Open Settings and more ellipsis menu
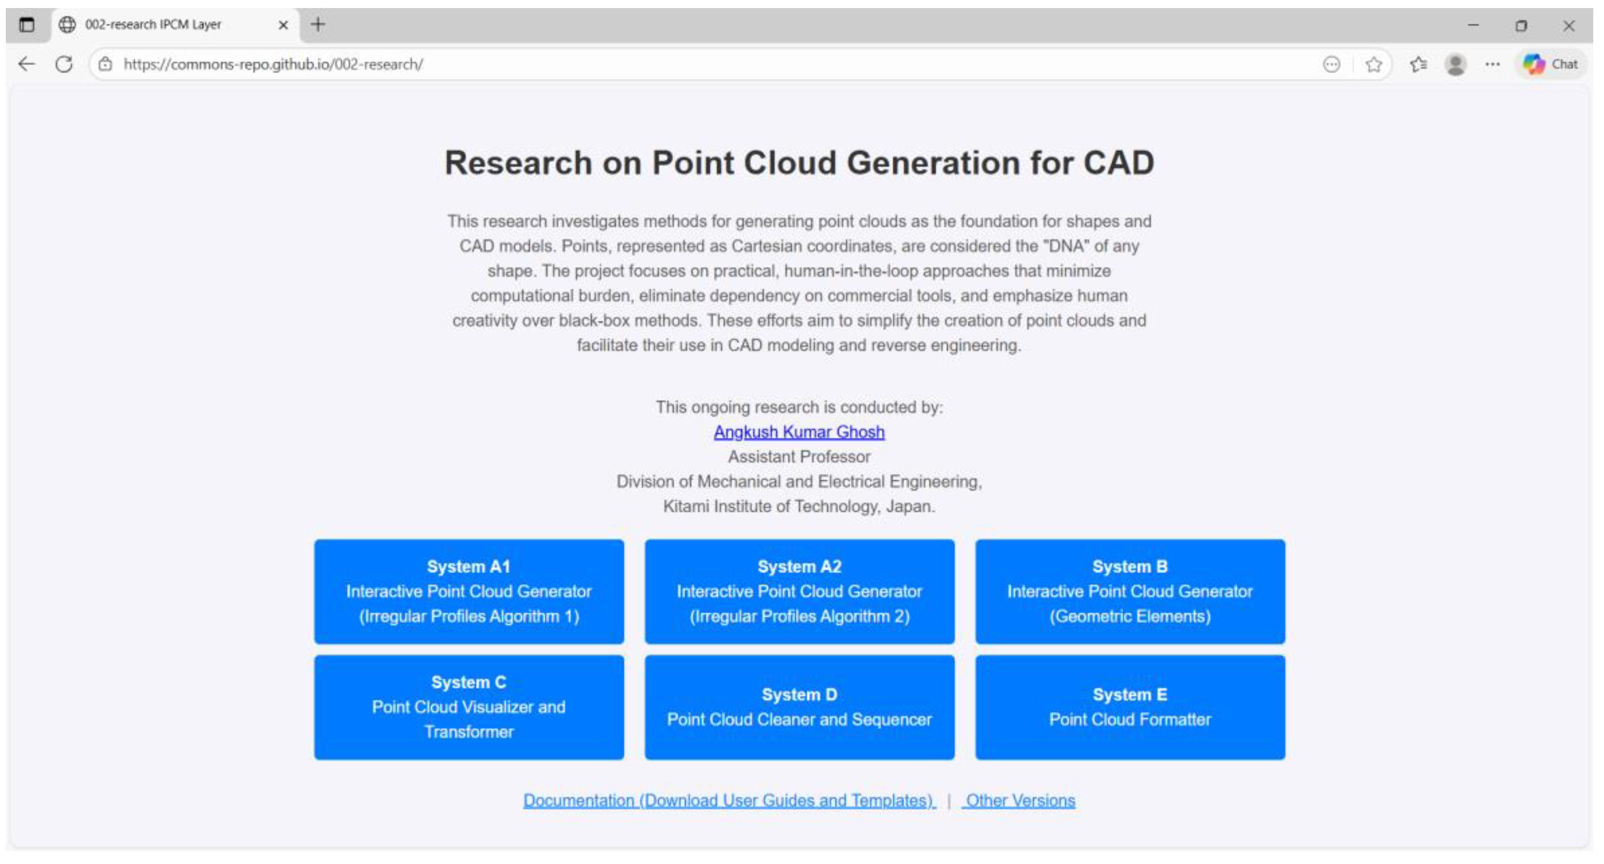This screenshot has width=1604, height=864. pyautogui.click(x=1492, y=64)
